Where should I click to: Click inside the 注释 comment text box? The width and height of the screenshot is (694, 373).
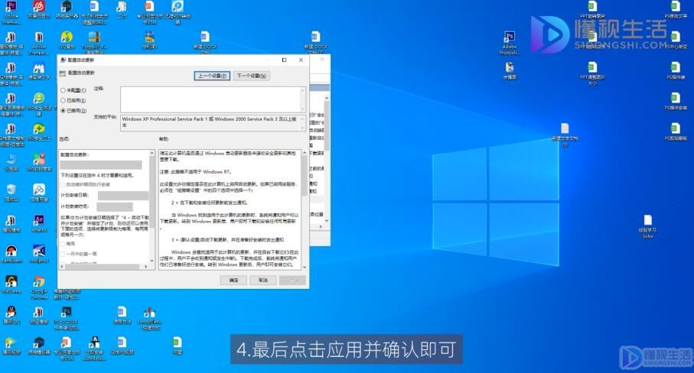coord(213,99)
